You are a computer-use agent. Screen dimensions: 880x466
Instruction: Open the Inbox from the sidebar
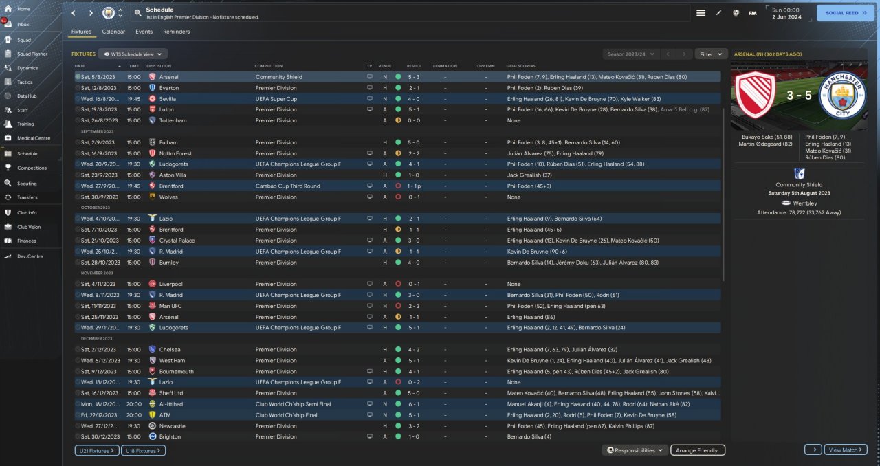click(23, 25)
